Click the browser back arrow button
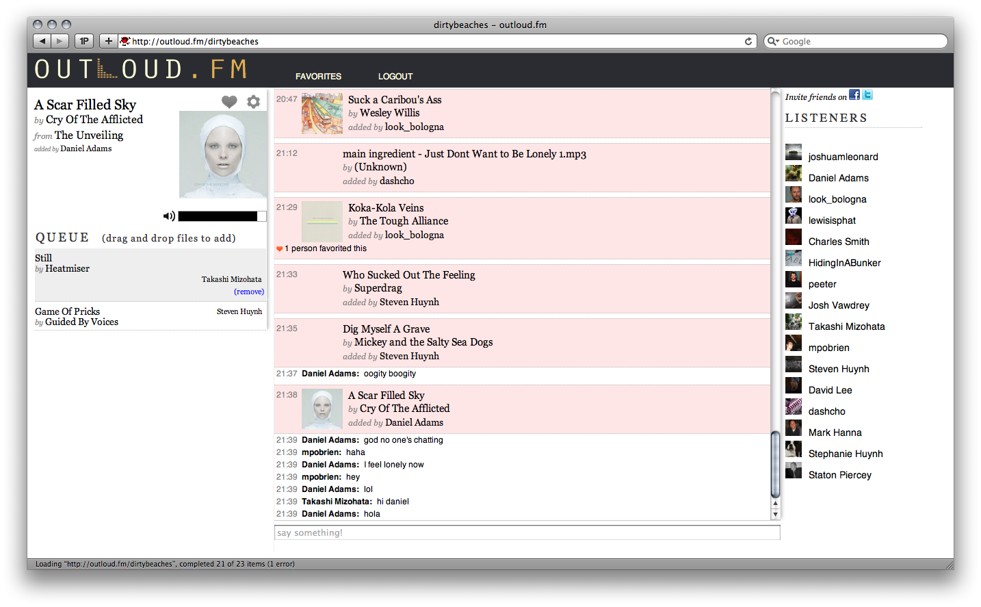 click(x=42, y=41)
